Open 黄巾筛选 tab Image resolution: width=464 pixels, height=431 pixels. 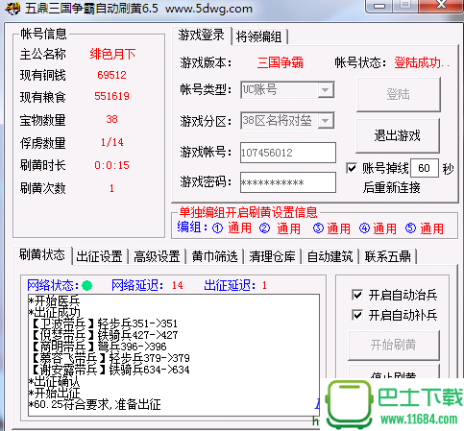tap(214, 256)
